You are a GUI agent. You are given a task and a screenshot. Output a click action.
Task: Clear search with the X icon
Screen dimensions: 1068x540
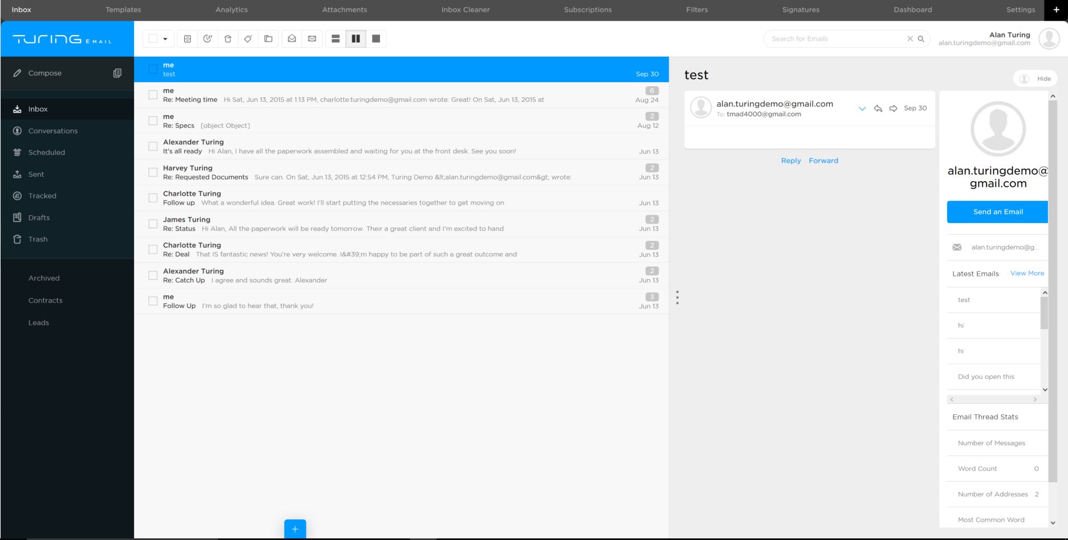pyautogui.click(x=910, y=39)
